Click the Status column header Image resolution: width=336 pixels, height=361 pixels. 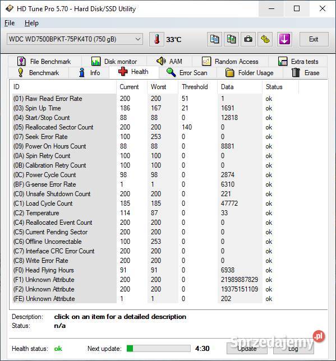[x=280, y=87]
